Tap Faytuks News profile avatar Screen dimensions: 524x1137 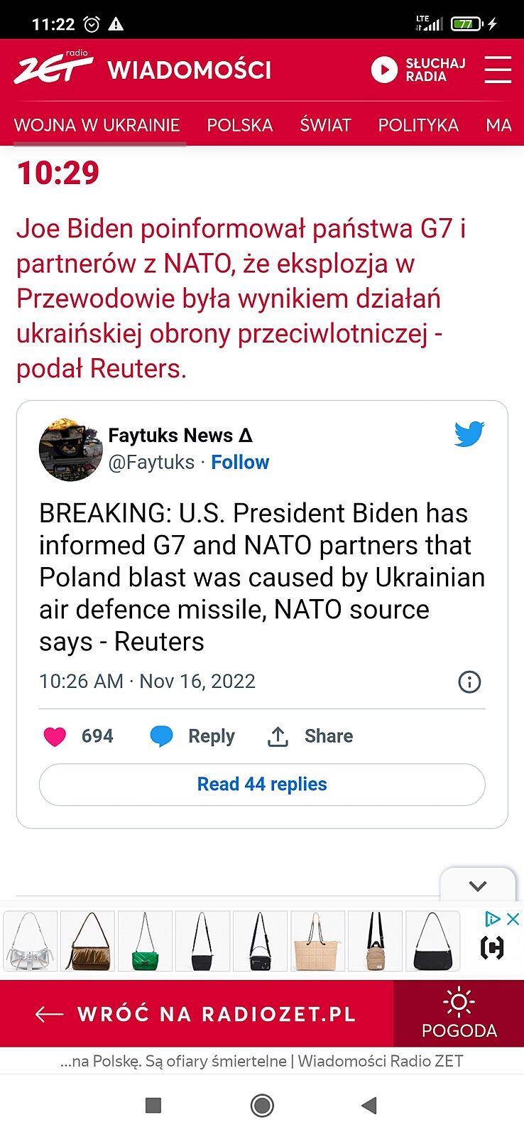pyautogui.click(x=70, y=449)
